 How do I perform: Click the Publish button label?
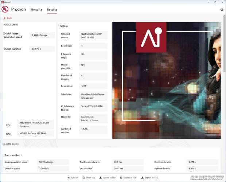click(74, 178)
